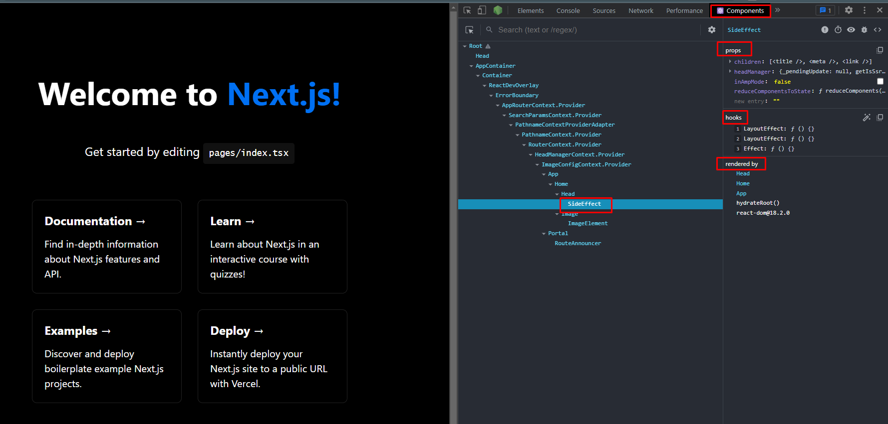Open React Components view settings gear
This screenshot has height=424, width=888.
click(712, 30)
